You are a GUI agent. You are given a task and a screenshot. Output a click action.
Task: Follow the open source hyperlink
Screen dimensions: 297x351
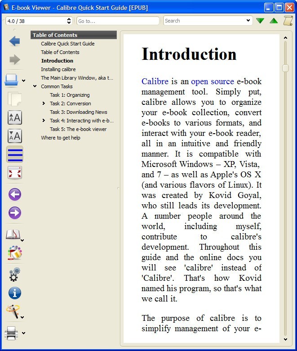[213, 81]
